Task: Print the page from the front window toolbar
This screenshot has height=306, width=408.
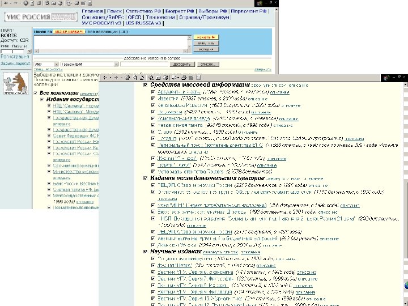Action: pyautogui.click(x=184, y=78)
